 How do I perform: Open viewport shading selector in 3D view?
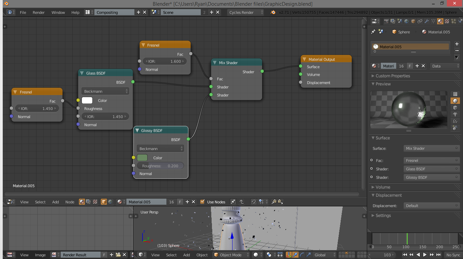click(257, 255)
